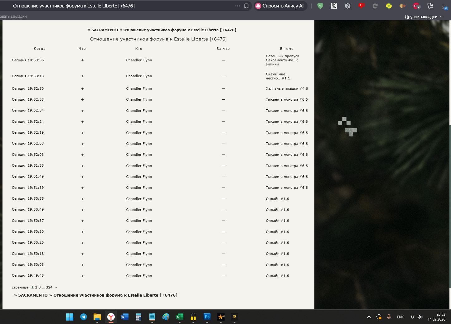Click the red YouTube-style extension icon
This screenshot has width=451, height=324.
361,6
